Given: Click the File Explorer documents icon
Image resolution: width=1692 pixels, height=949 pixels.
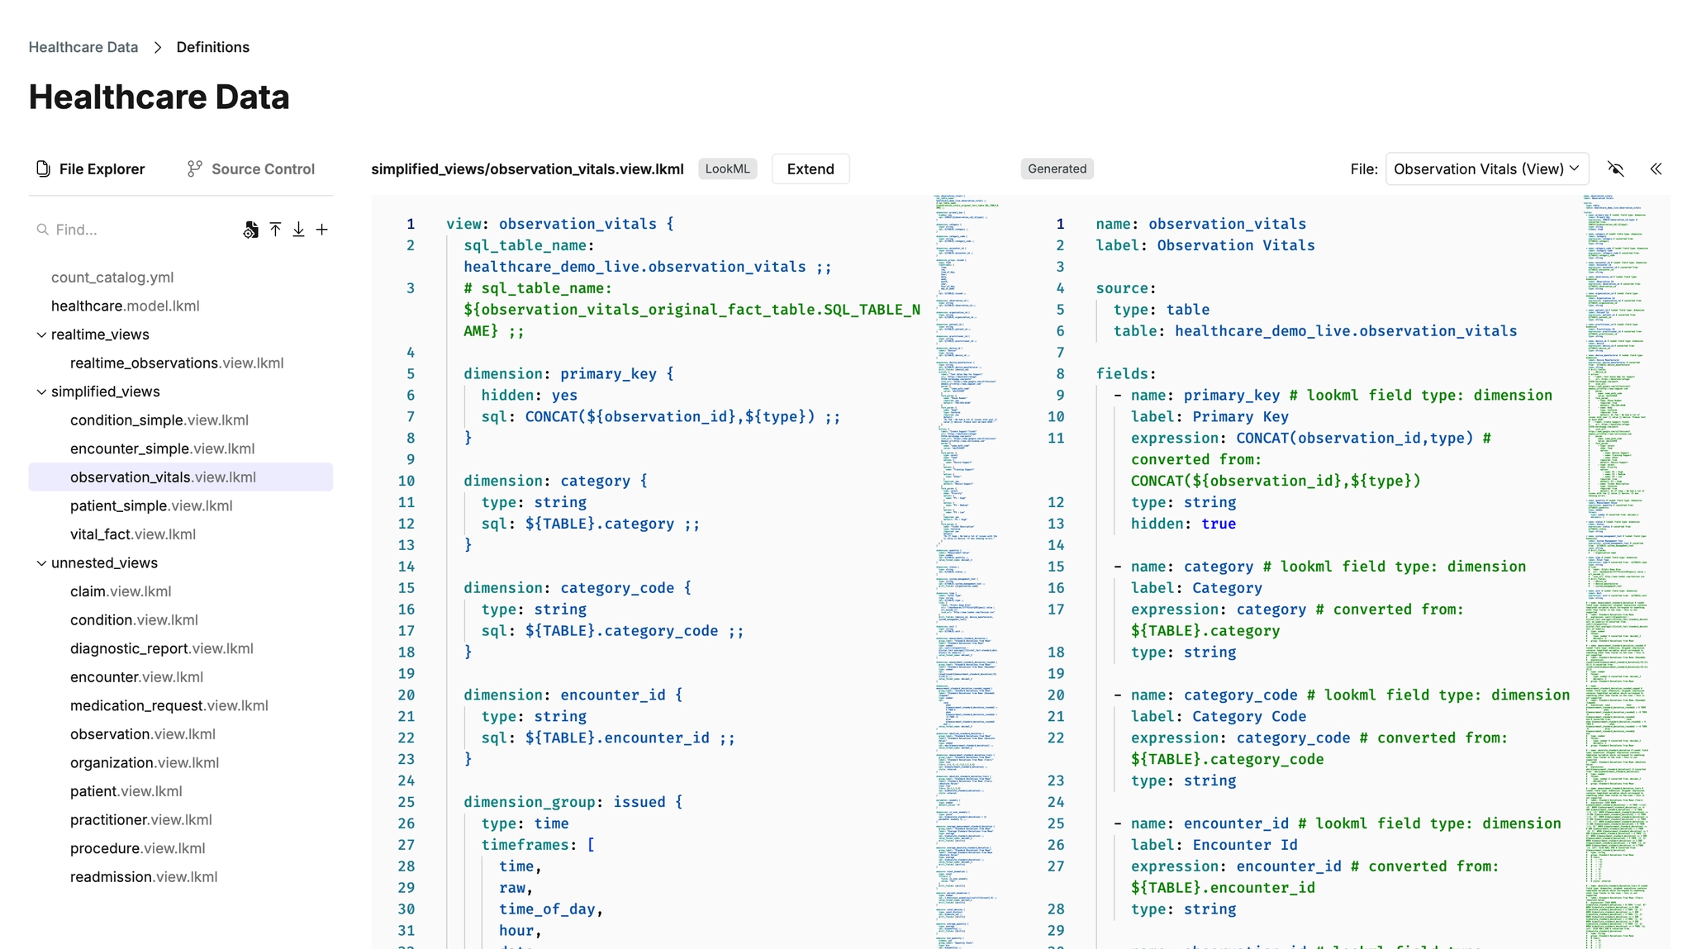Looking at the screenshot, I should (43, 168).
